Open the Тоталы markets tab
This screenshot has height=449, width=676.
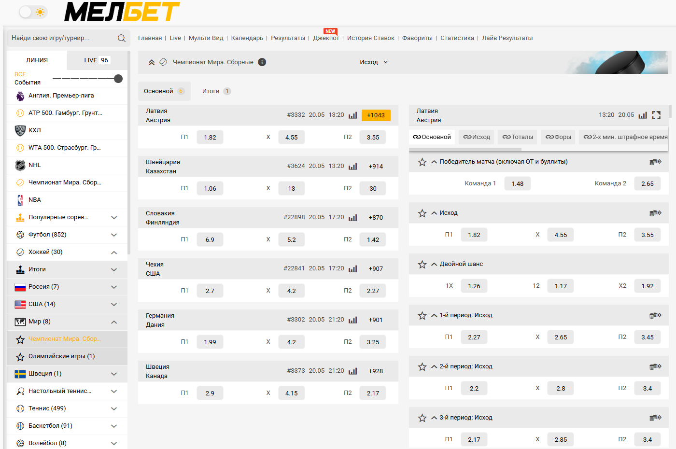coord(518,137)
